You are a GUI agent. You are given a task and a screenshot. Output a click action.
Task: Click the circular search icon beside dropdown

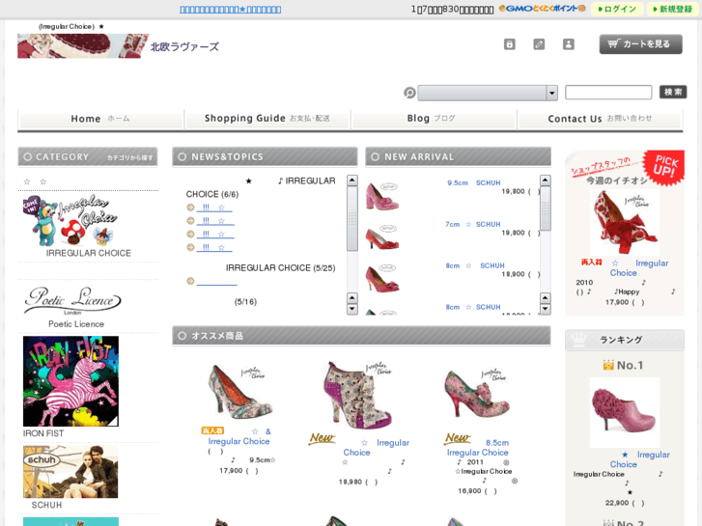point(409,93)
